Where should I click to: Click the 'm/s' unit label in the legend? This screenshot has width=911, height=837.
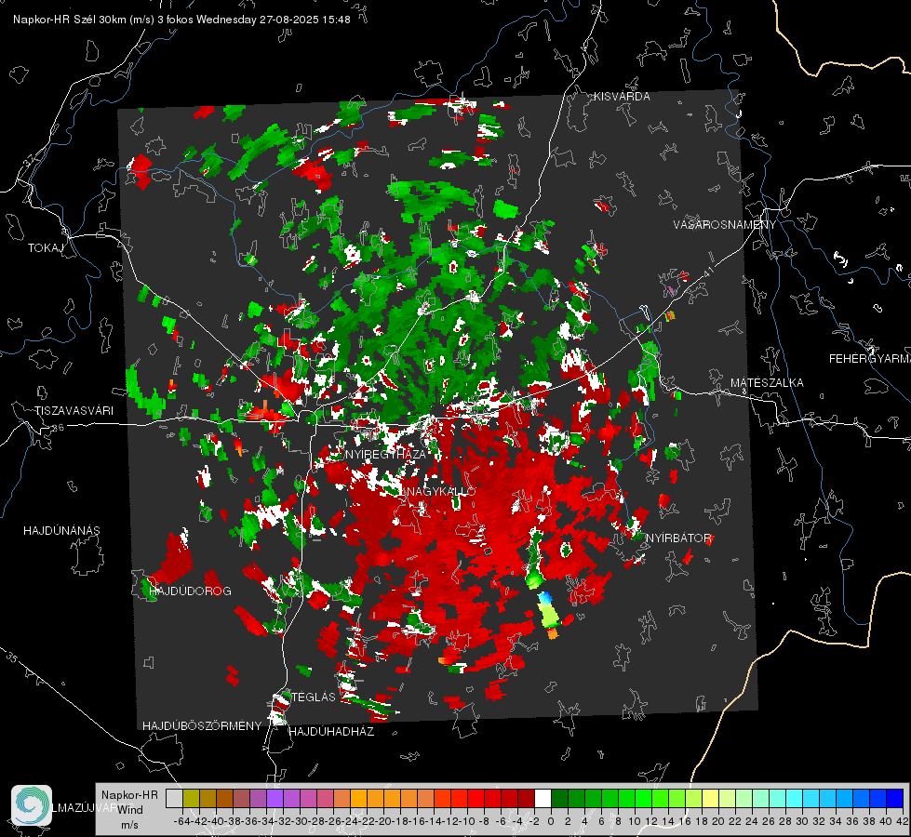tap(129, 825)
